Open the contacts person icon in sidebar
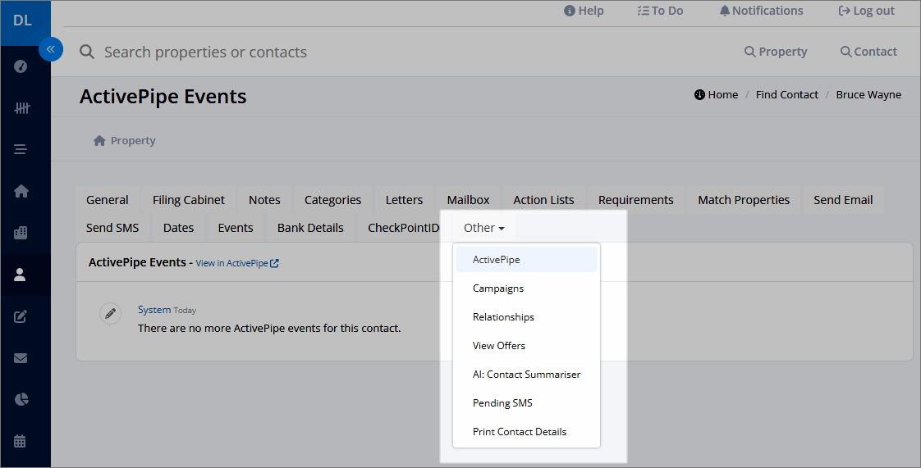The image size is (921, 468). click(20, 275)
